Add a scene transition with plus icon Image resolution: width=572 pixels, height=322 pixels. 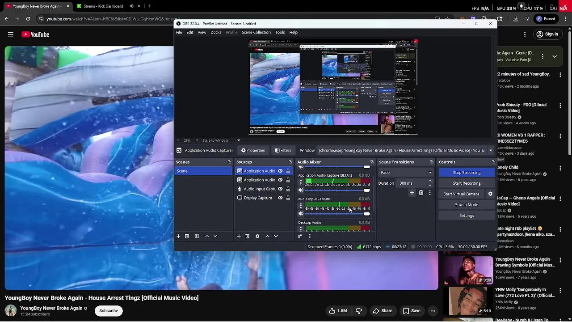[412, 193]
